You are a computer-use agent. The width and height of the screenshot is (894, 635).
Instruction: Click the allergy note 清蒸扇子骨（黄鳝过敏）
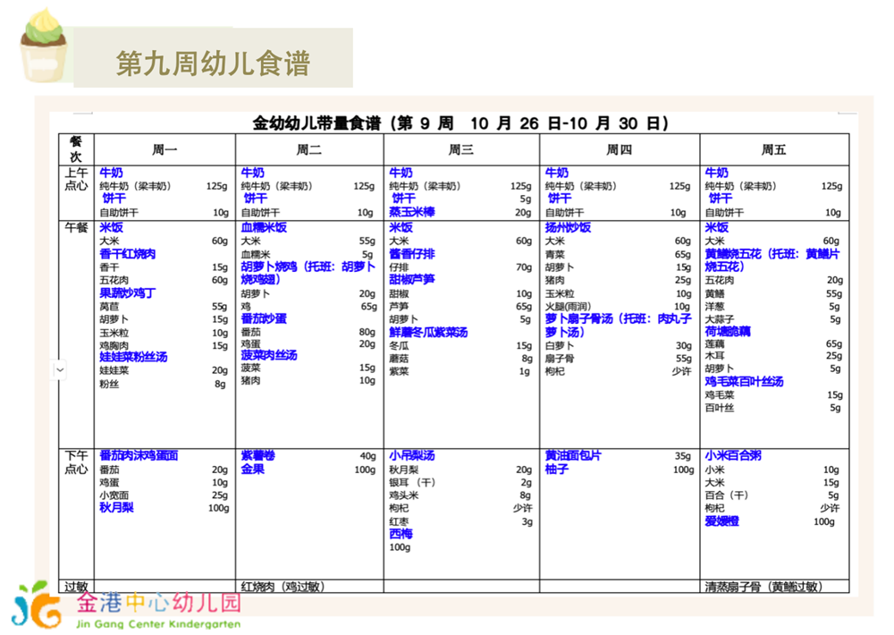(763, 587)
